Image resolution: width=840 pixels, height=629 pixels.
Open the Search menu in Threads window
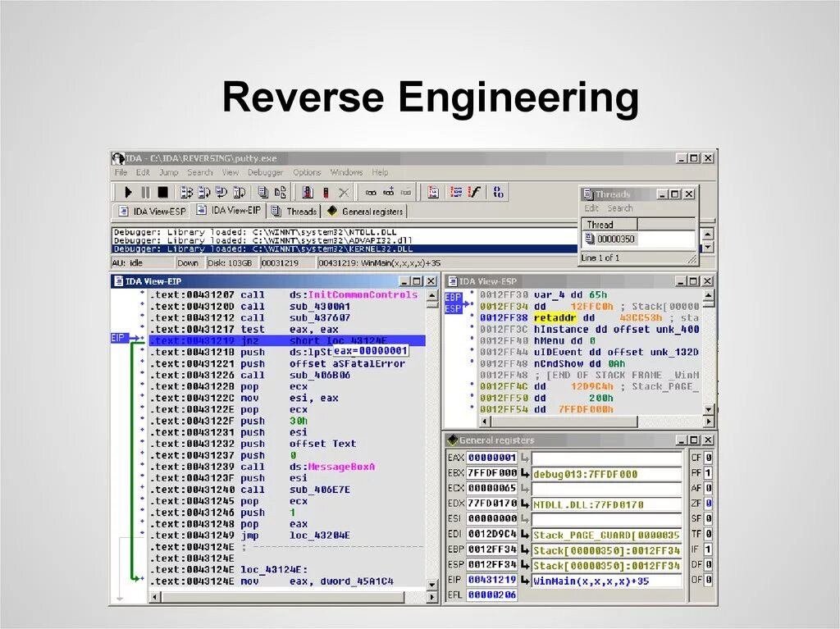[620, 207]
